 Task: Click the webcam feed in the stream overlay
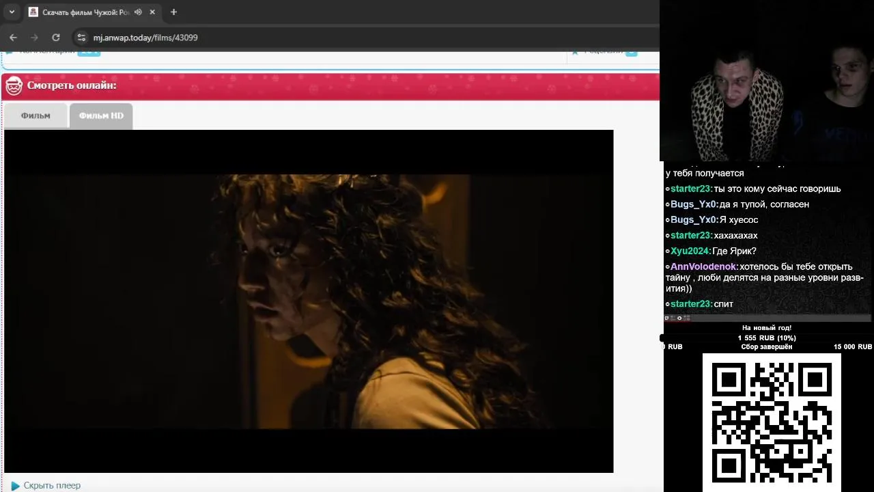[x=767, y=81]
